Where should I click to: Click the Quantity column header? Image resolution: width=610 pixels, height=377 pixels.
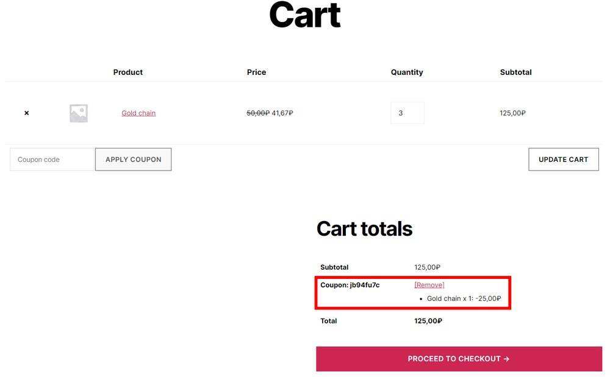coord(407,72)
